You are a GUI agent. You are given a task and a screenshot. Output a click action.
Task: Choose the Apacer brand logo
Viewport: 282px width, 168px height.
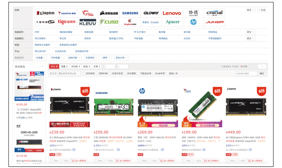click(172, 22)
